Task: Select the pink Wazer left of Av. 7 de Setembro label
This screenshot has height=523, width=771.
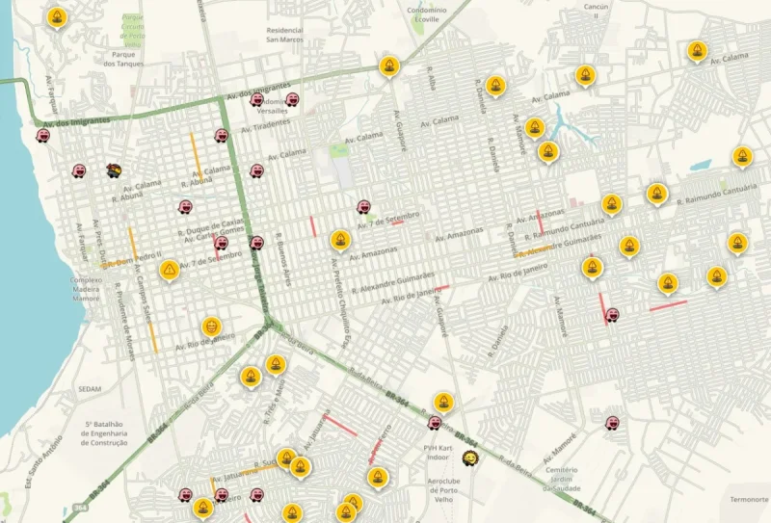Action: [363, 206]
